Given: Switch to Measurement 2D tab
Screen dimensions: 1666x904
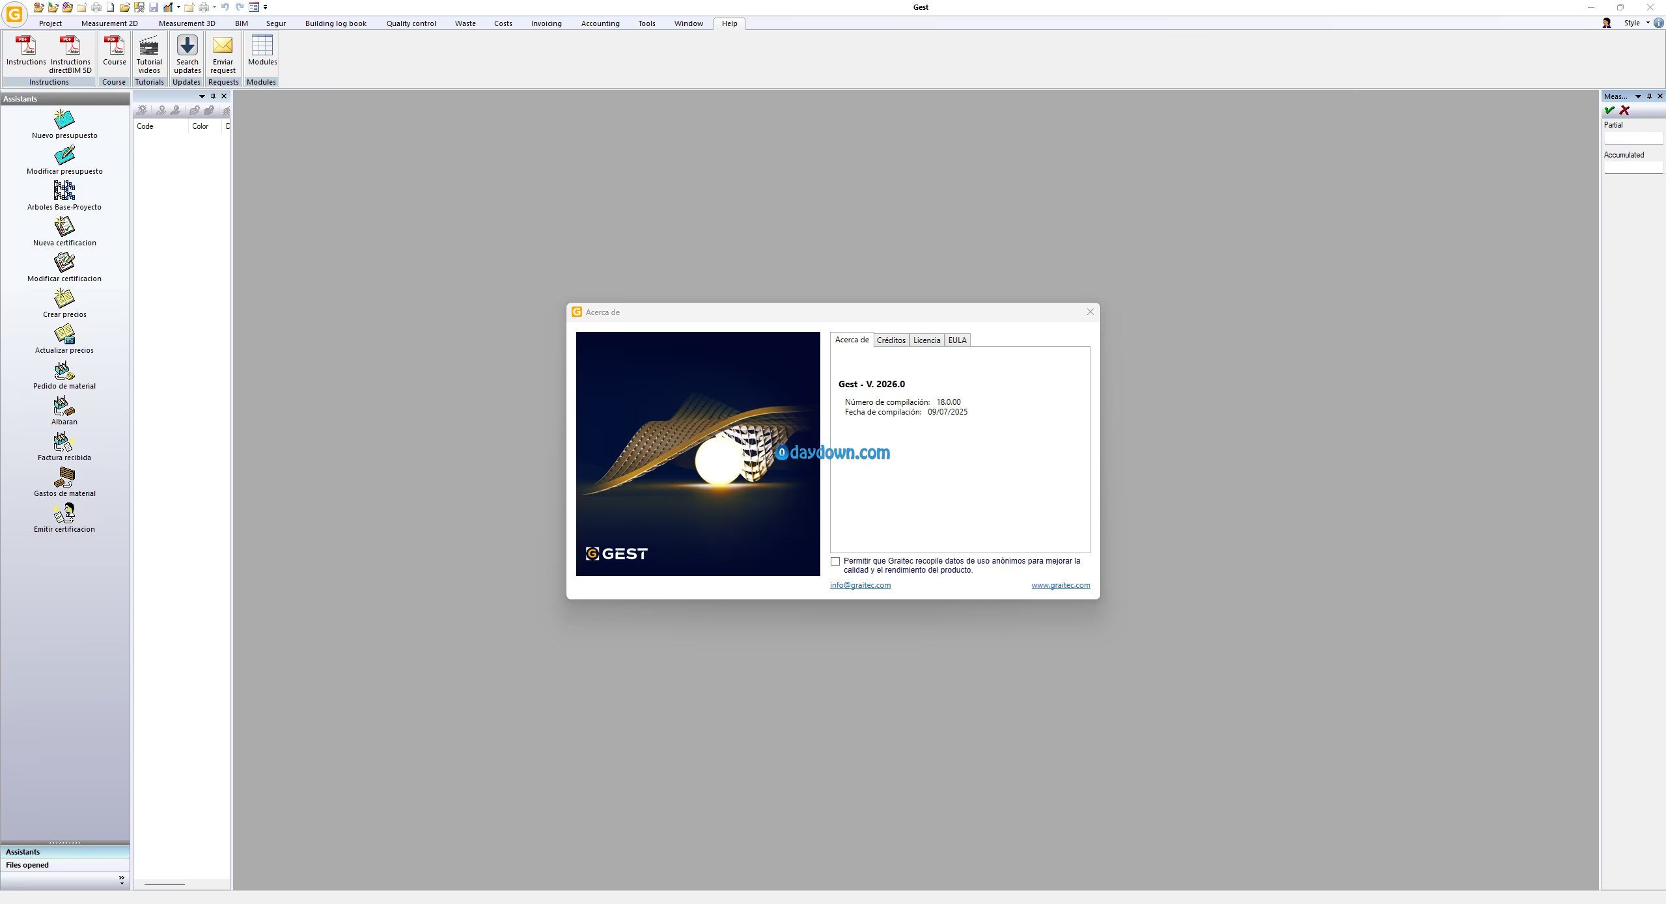Looking at the screenshot, I should tap(109, 23).
